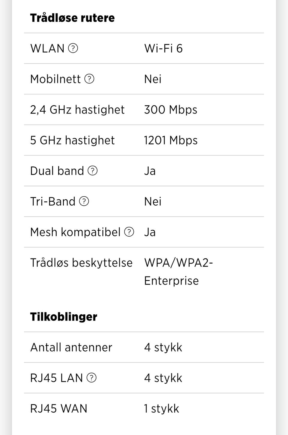Open the Mobilnett info icon
The width and height of the screenshot is (288, 435).
pos(89,79)
